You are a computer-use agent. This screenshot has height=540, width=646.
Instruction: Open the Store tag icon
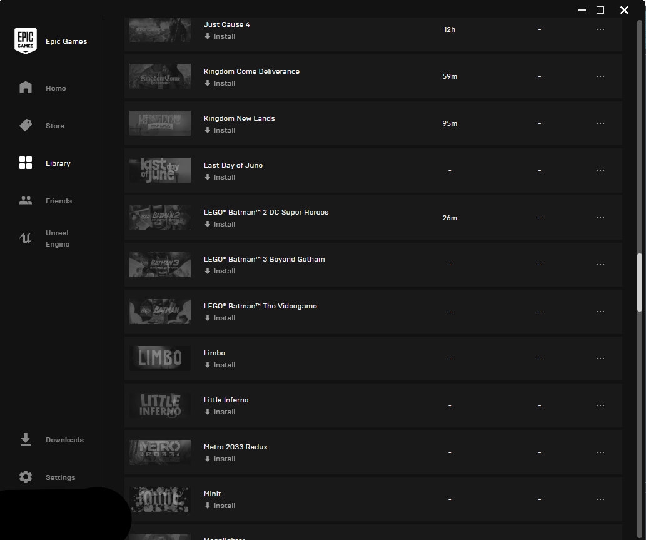[26, 125]
